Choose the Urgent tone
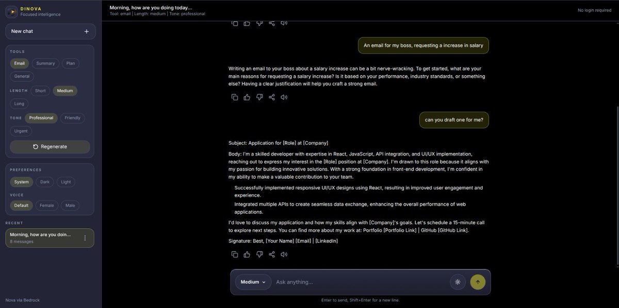The height and width of the screenshot is (308, 619). pyautogui.click(x=21, y=131)
